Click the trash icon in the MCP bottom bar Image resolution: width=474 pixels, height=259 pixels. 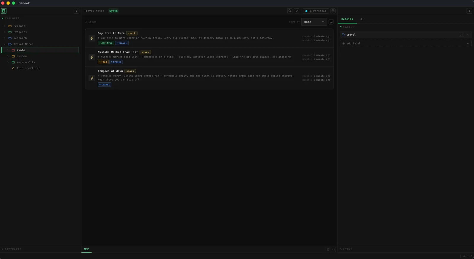click(x=328, y=250)
